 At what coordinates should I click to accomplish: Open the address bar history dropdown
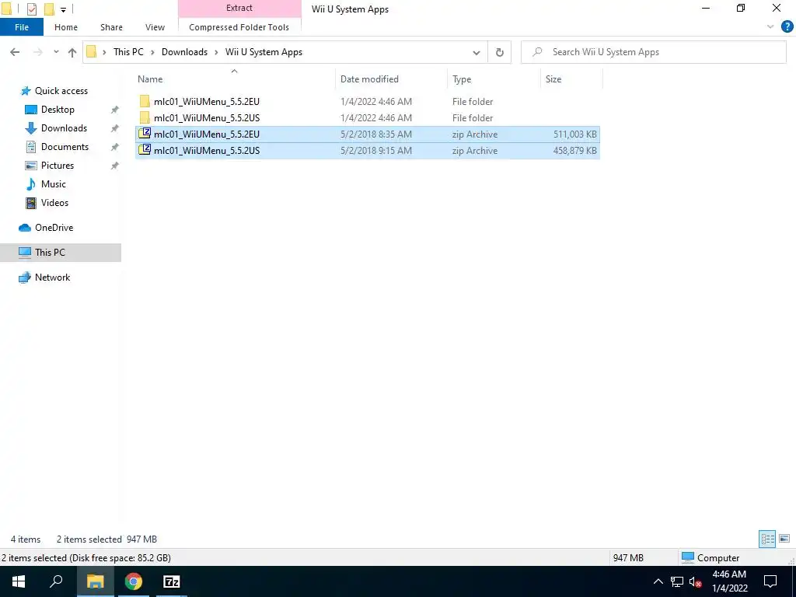(477, 52)
